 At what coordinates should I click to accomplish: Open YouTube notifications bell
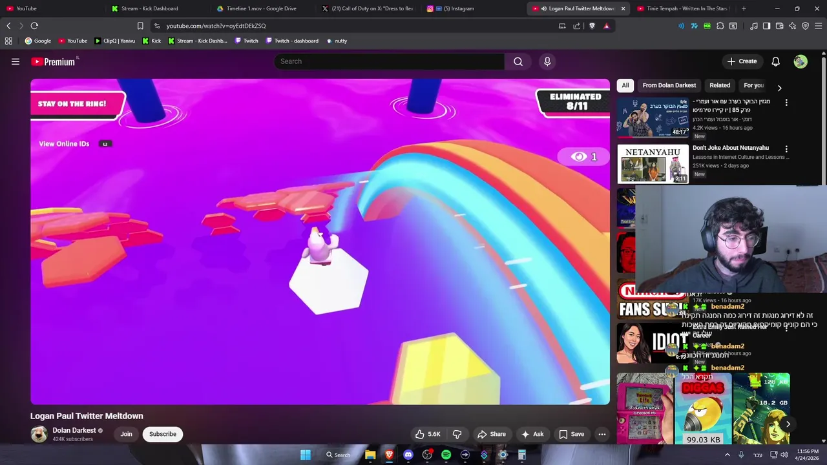pyautogui.click(x=775, y=61)
